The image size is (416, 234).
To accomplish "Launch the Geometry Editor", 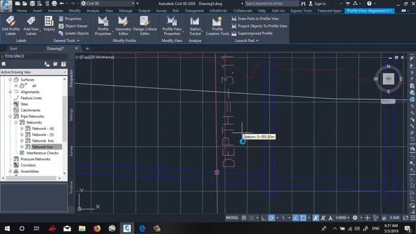I will click(x=123, y=26).
